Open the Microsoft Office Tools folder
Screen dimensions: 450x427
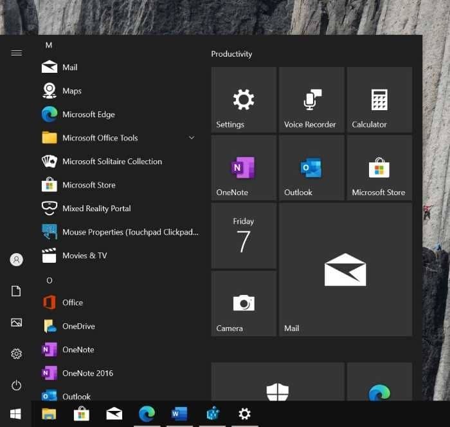coord(120,138)
